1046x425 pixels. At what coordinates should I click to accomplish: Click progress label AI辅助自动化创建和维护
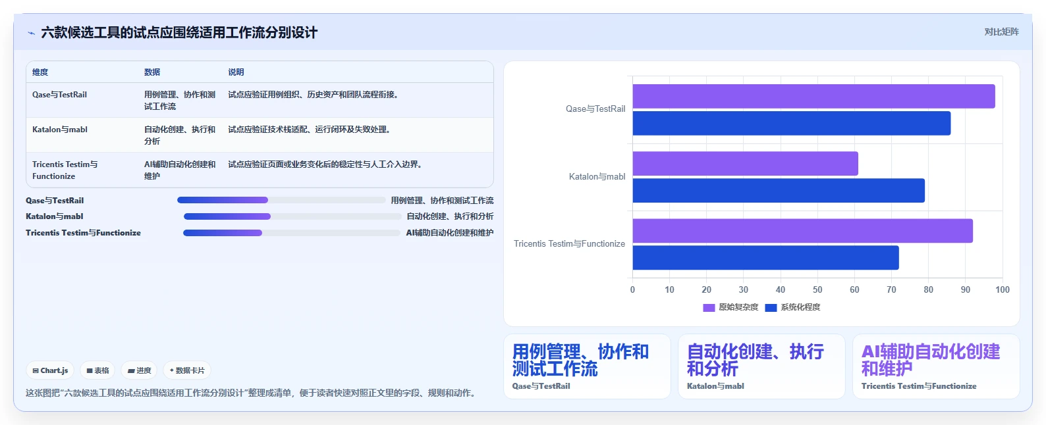pyautogui.click(x=450, y=233)
